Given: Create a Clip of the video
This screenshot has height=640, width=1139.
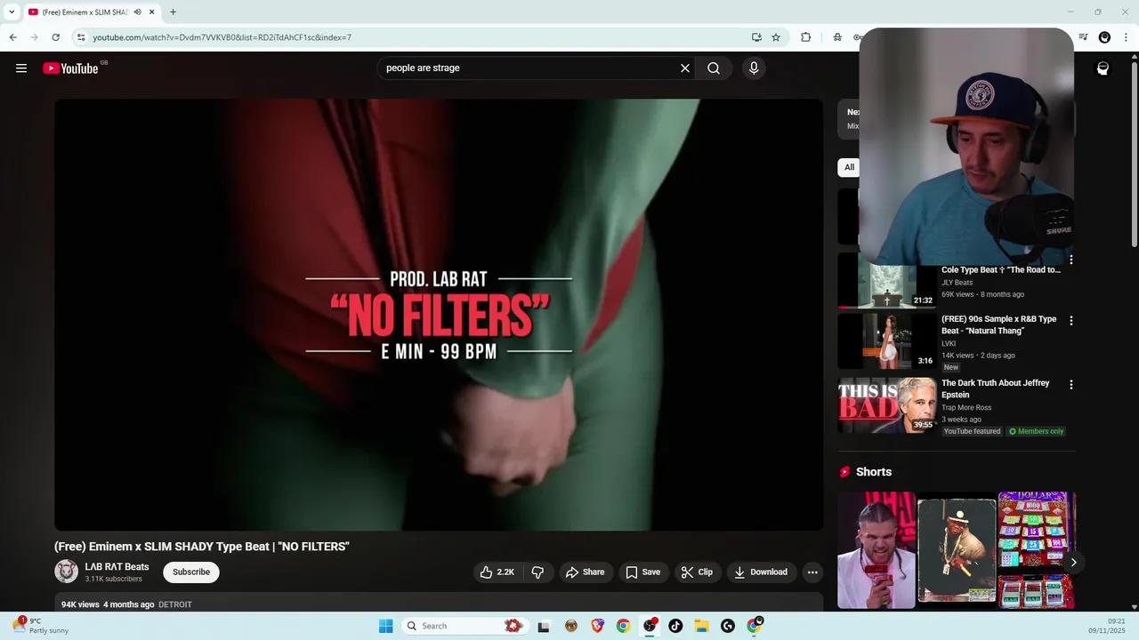Looking at the screenshot, I should pyautogui.click(x=697, y=572).
